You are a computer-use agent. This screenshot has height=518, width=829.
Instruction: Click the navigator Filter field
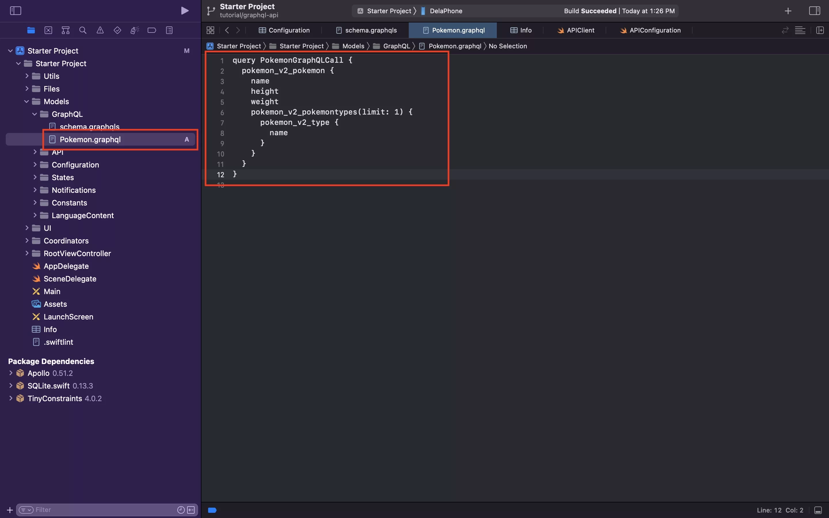[103, 510]
